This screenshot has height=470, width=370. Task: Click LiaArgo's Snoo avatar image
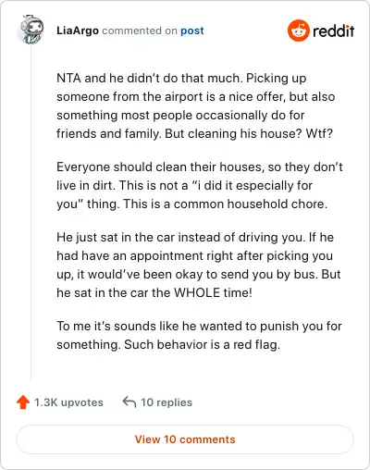(31, 30)
